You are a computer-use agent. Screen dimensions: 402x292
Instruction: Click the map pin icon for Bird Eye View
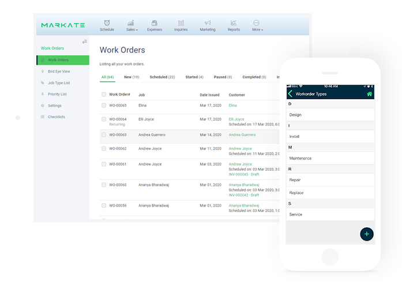(x=43, y=72)
